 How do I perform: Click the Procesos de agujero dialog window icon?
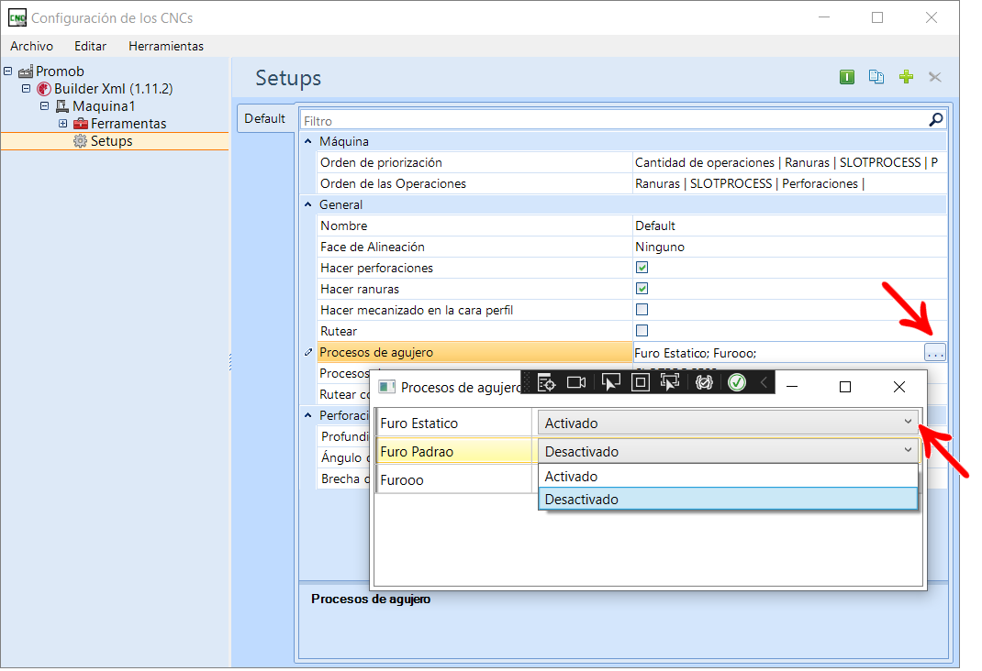pyautogui.click(x=387, y=387)
